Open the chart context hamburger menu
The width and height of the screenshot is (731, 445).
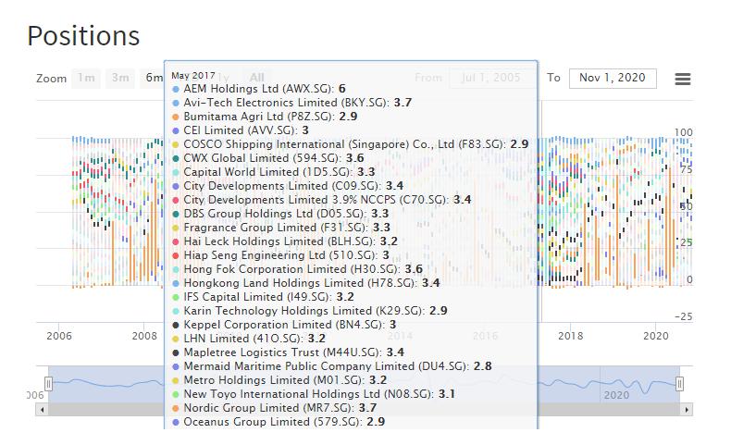(683, 79)
